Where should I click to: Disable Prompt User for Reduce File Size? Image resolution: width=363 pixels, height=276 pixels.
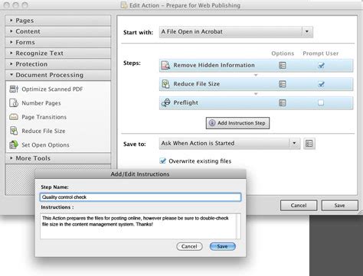(321, 84)
